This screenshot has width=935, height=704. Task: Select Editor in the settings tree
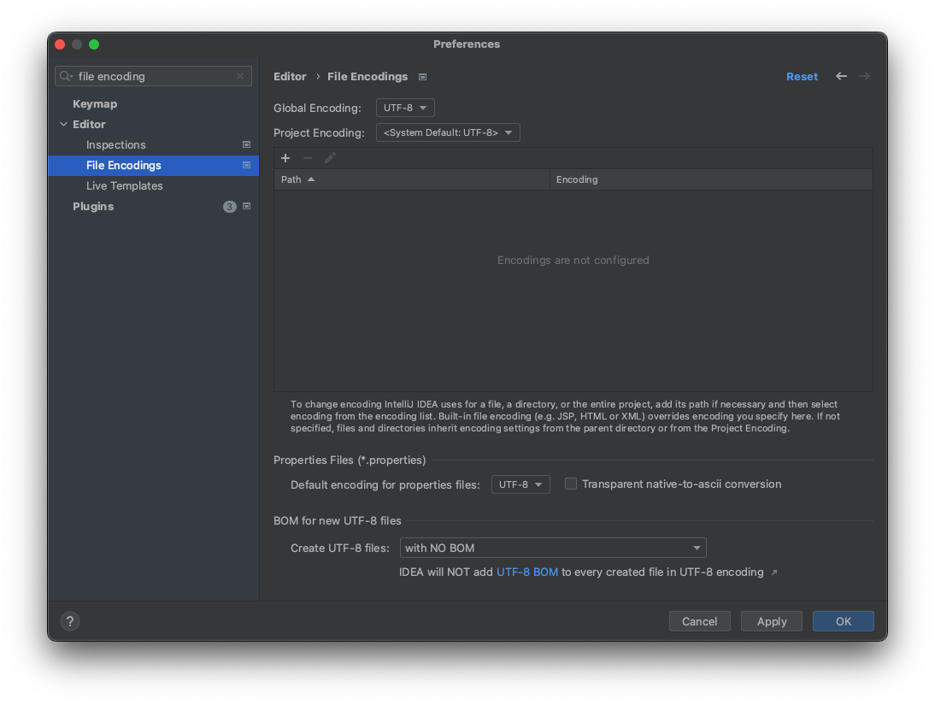click(x=89, y=124)
